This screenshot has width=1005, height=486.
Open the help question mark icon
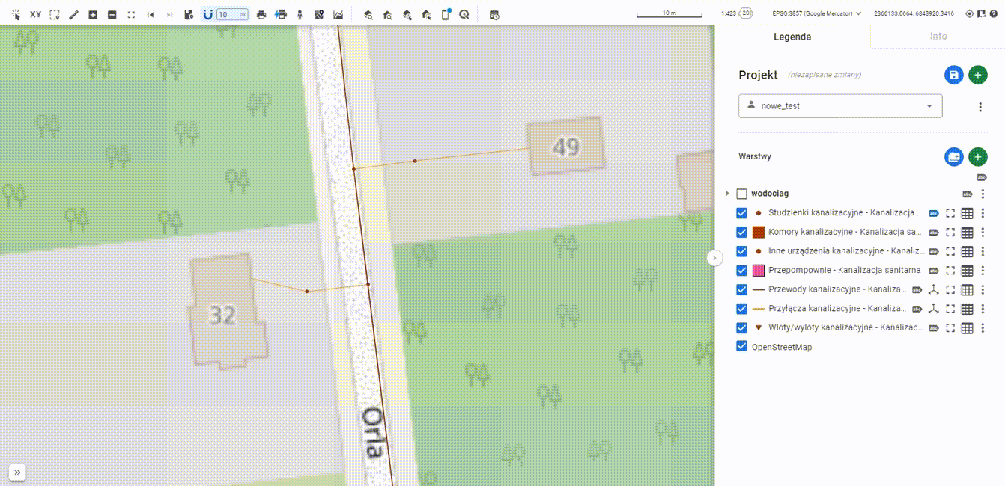(x=994, y=13)
